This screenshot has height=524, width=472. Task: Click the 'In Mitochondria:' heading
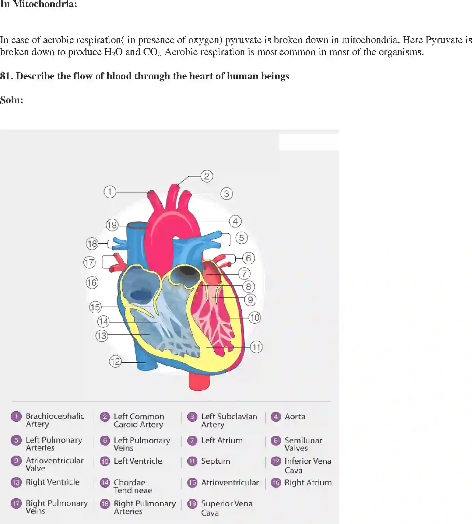[x=38, y=4]
